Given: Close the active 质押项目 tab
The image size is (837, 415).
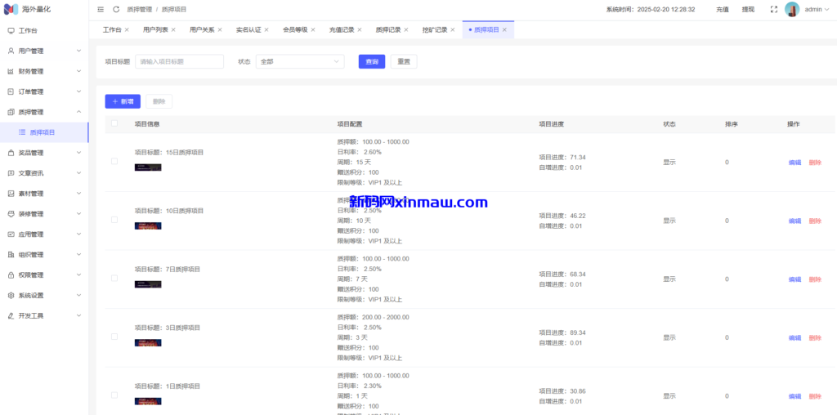Looking at the screenshot, I should pyautogui.click(x=504, y=30).
